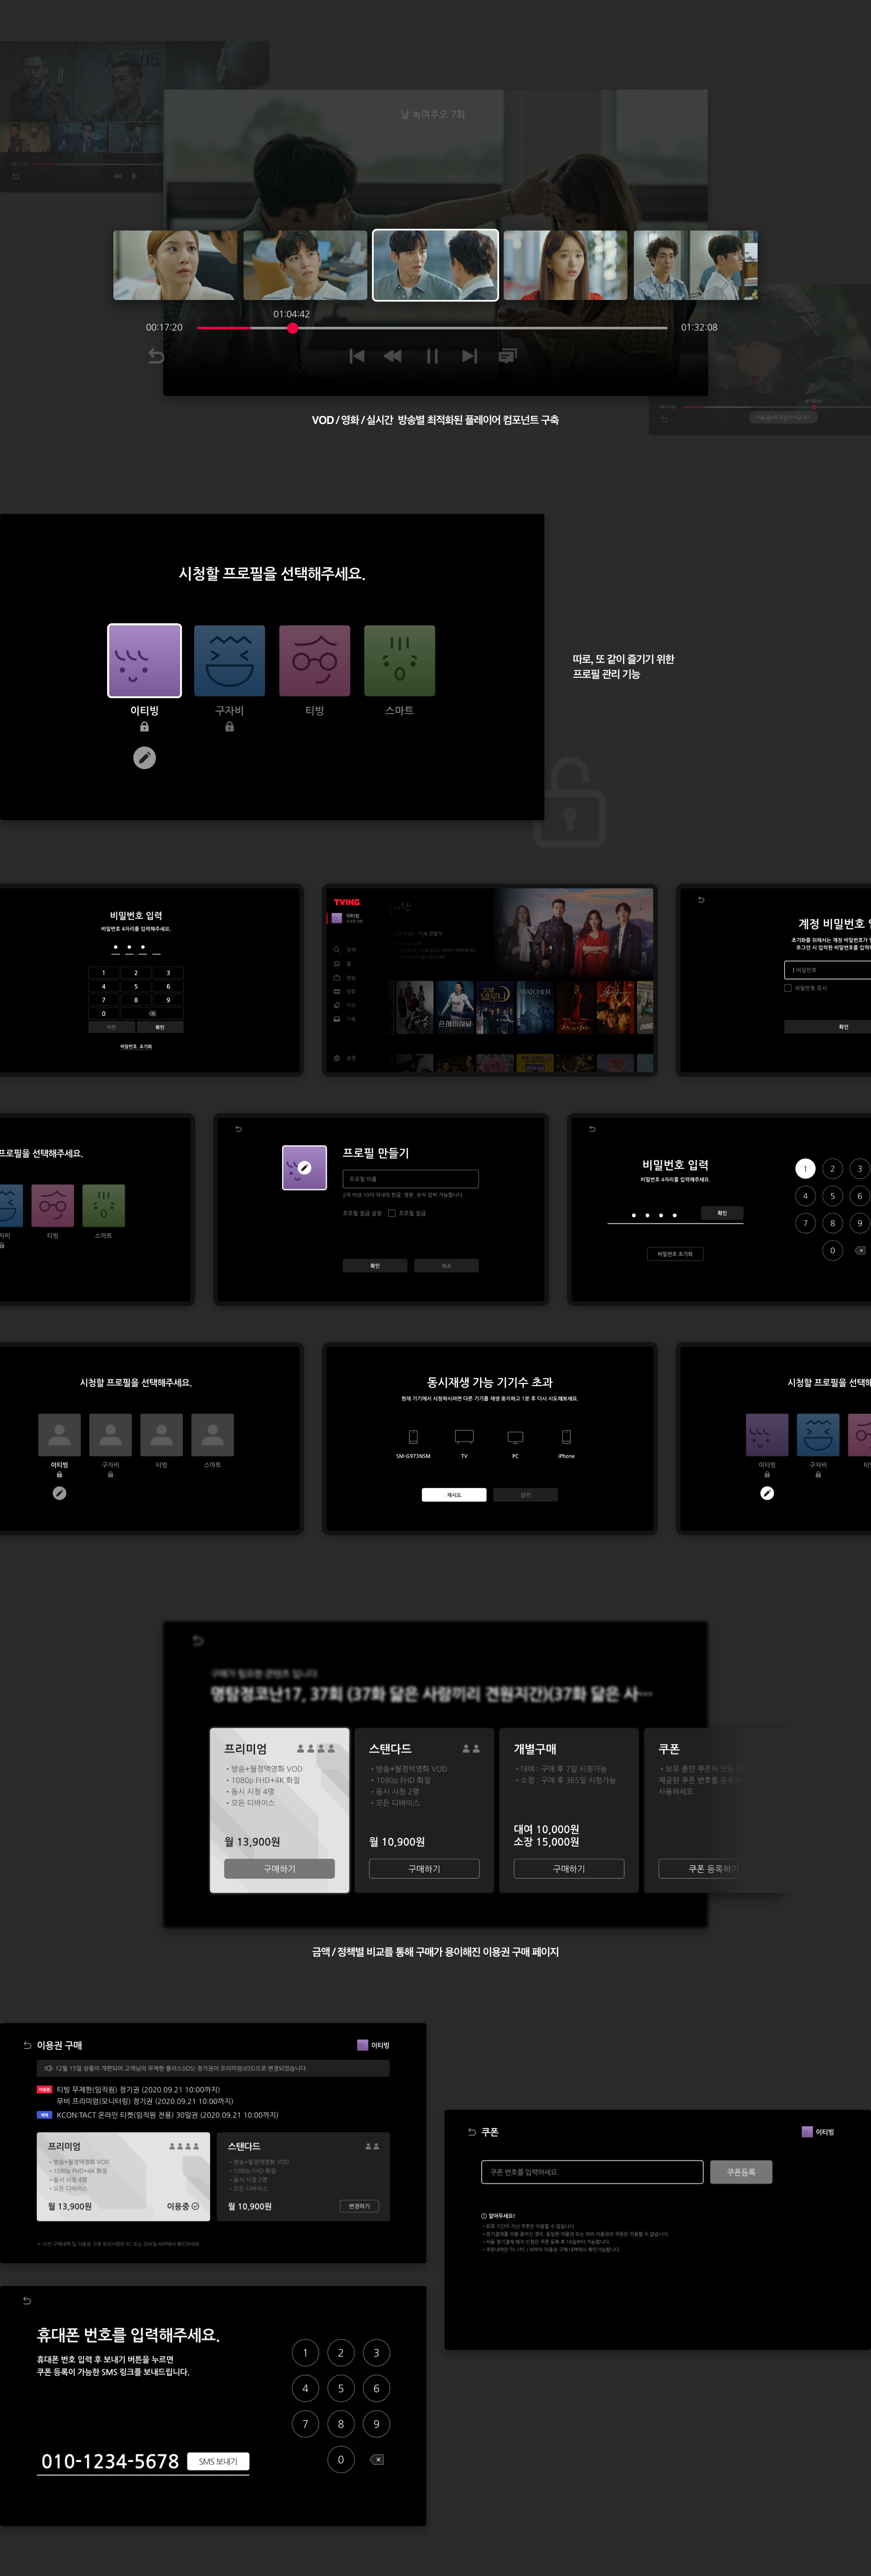The image size is (871, 2576).
Task: Select circular key 5 on the PIN keypad
Action: pos(832,1196)
